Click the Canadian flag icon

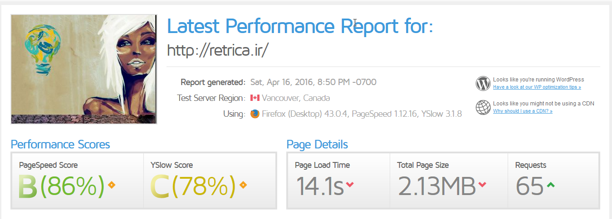pyautogui.click(x=255, y=98)
